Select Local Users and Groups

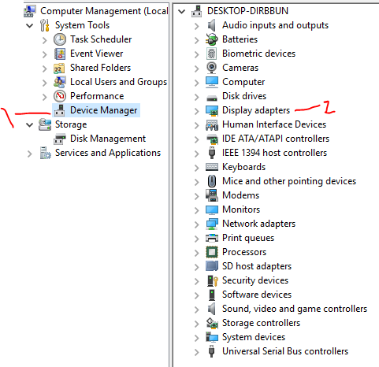point(118,82)
